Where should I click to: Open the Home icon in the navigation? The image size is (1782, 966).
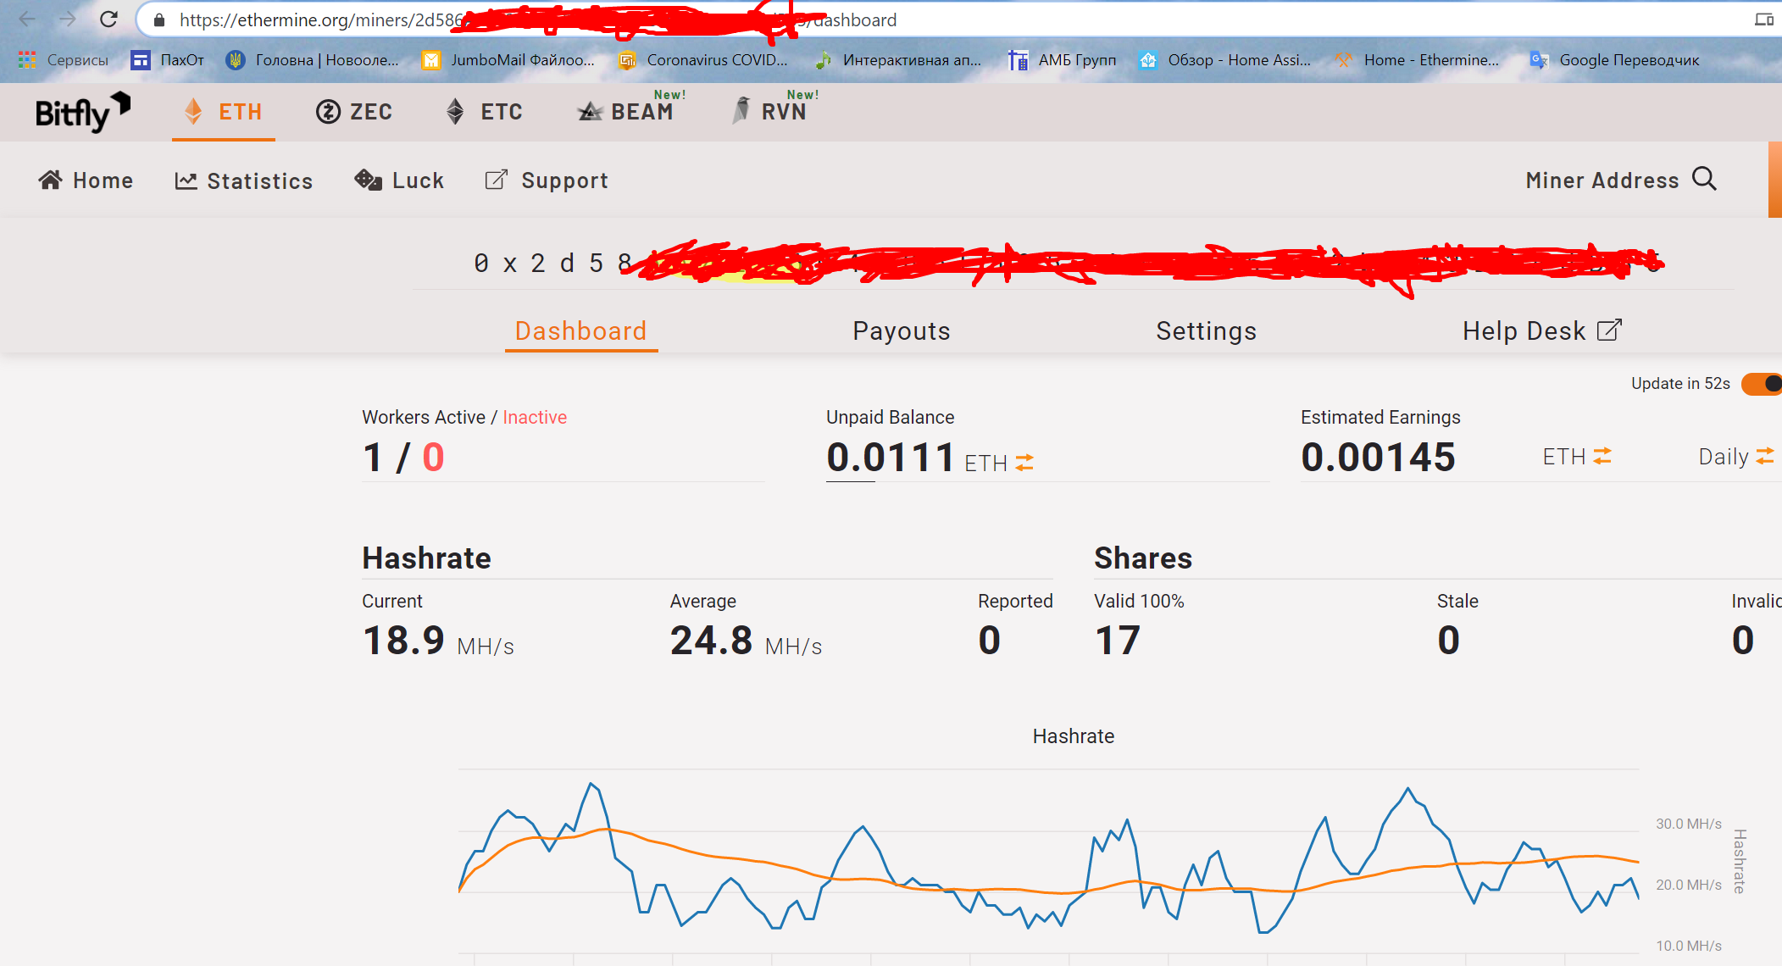51,180
